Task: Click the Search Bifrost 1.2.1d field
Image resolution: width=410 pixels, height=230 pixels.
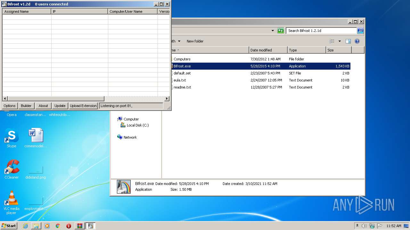Action: pyautogui.click(x=321, y=31)
